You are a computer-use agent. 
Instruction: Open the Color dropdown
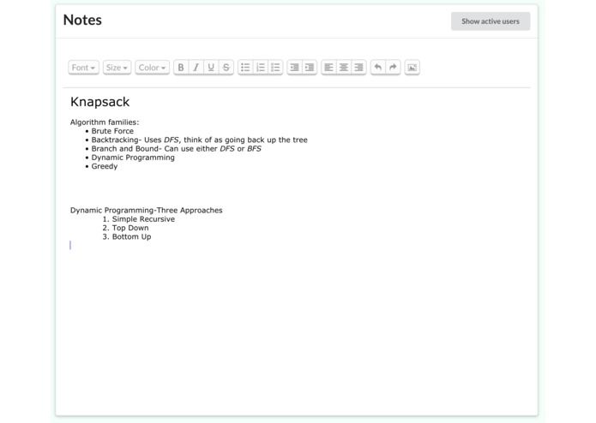coord(152,68)
